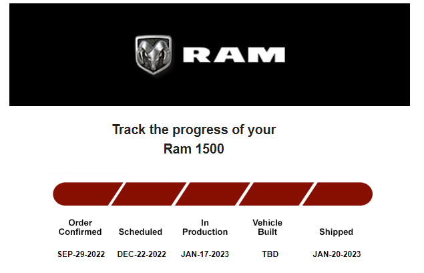Click the Track the progress heading
This screenshot has height=273, width=424.
(194, 129)
